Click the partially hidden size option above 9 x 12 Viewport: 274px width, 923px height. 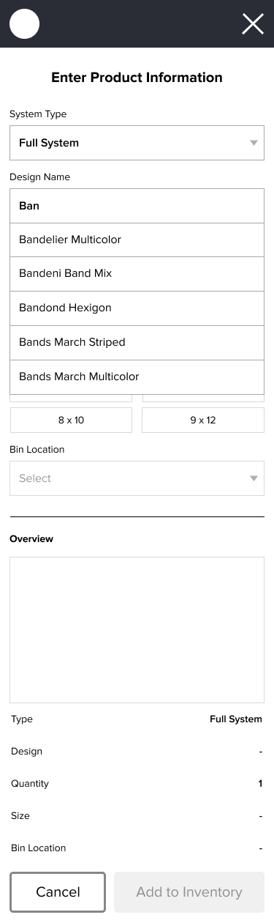[x=203, y=399]
